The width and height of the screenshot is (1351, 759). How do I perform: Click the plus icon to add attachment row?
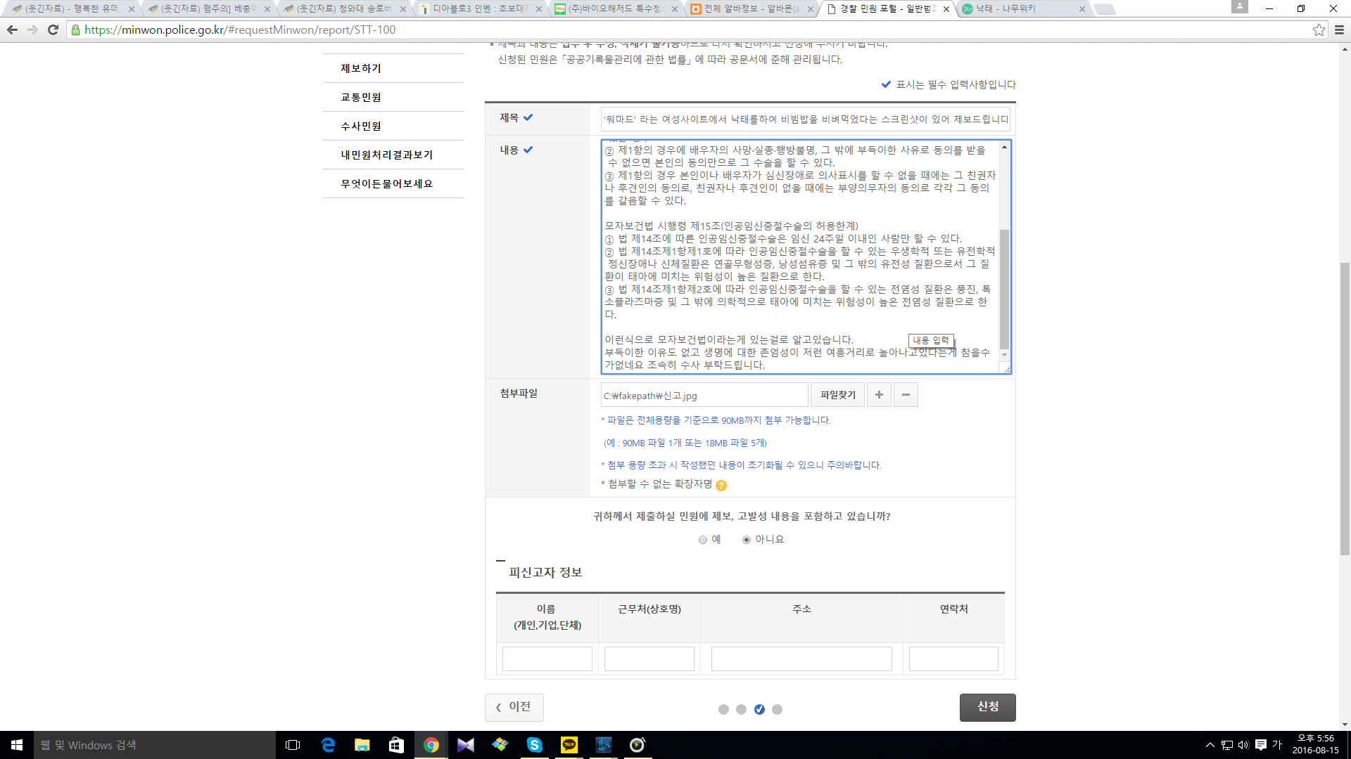click(x=879, y=395)
